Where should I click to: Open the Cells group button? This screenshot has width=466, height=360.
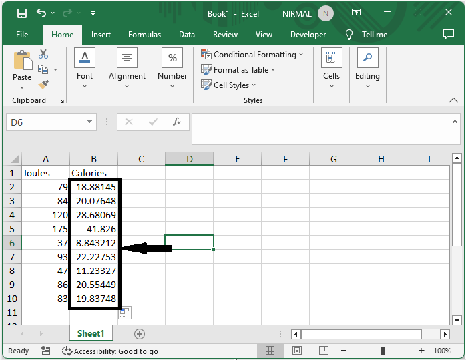click(331, 68)
